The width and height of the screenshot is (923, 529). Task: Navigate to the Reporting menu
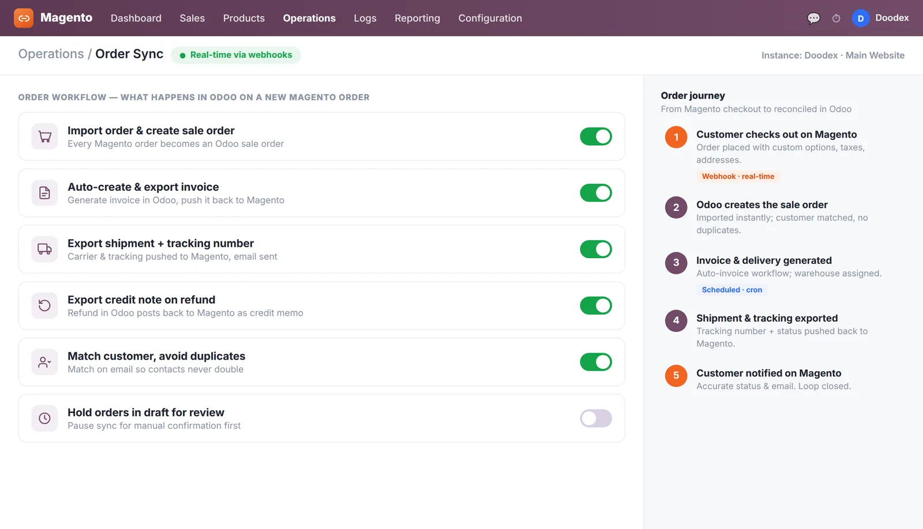point(417,18)
